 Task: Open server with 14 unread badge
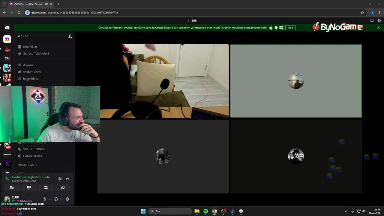pyautogui.click(x=7, y=77)
